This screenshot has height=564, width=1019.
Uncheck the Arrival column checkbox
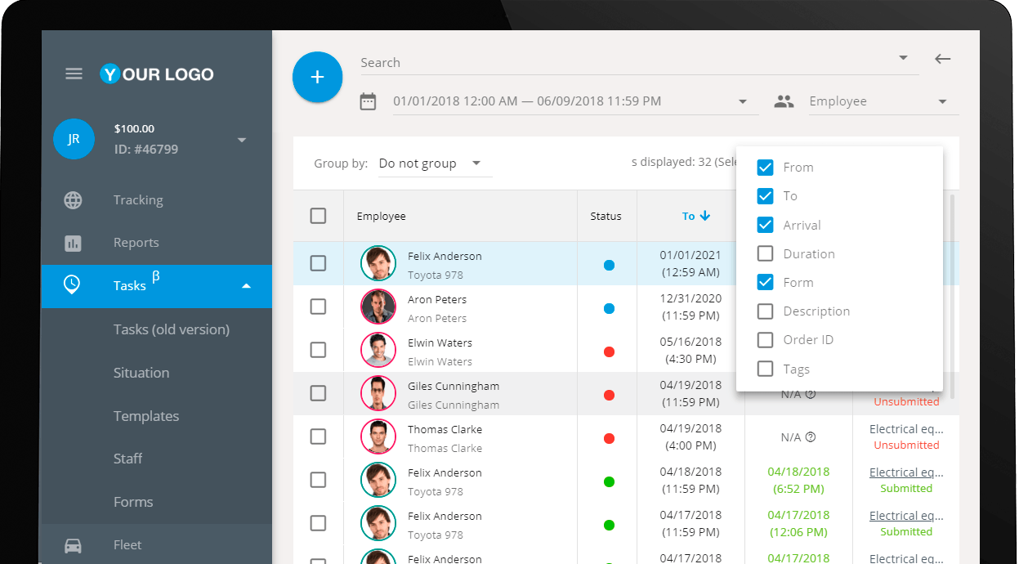765,225
